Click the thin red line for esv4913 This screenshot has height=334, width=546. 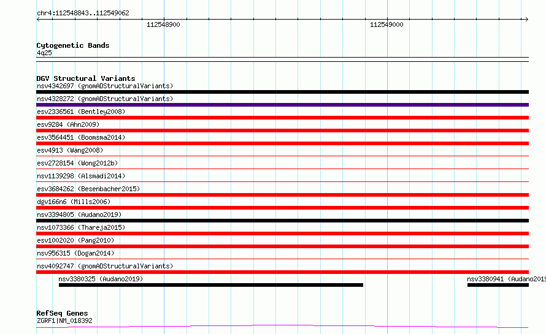[x=282, y=156]
